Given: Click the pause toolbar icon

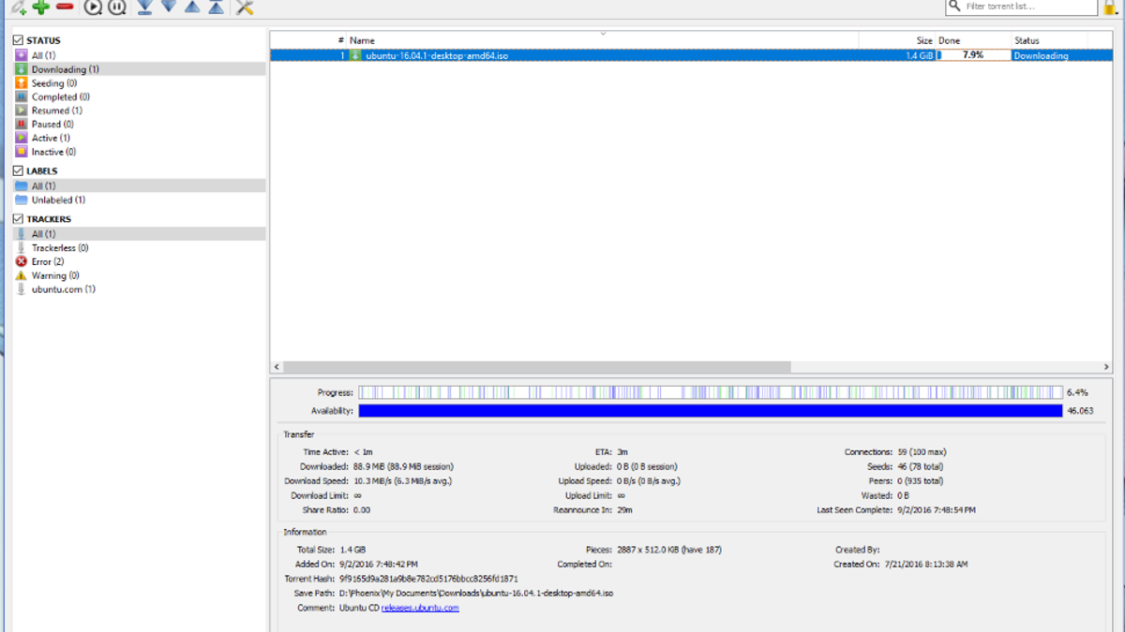Looking at the screenshot, I should pyautogui.click(x=117, y=7).
